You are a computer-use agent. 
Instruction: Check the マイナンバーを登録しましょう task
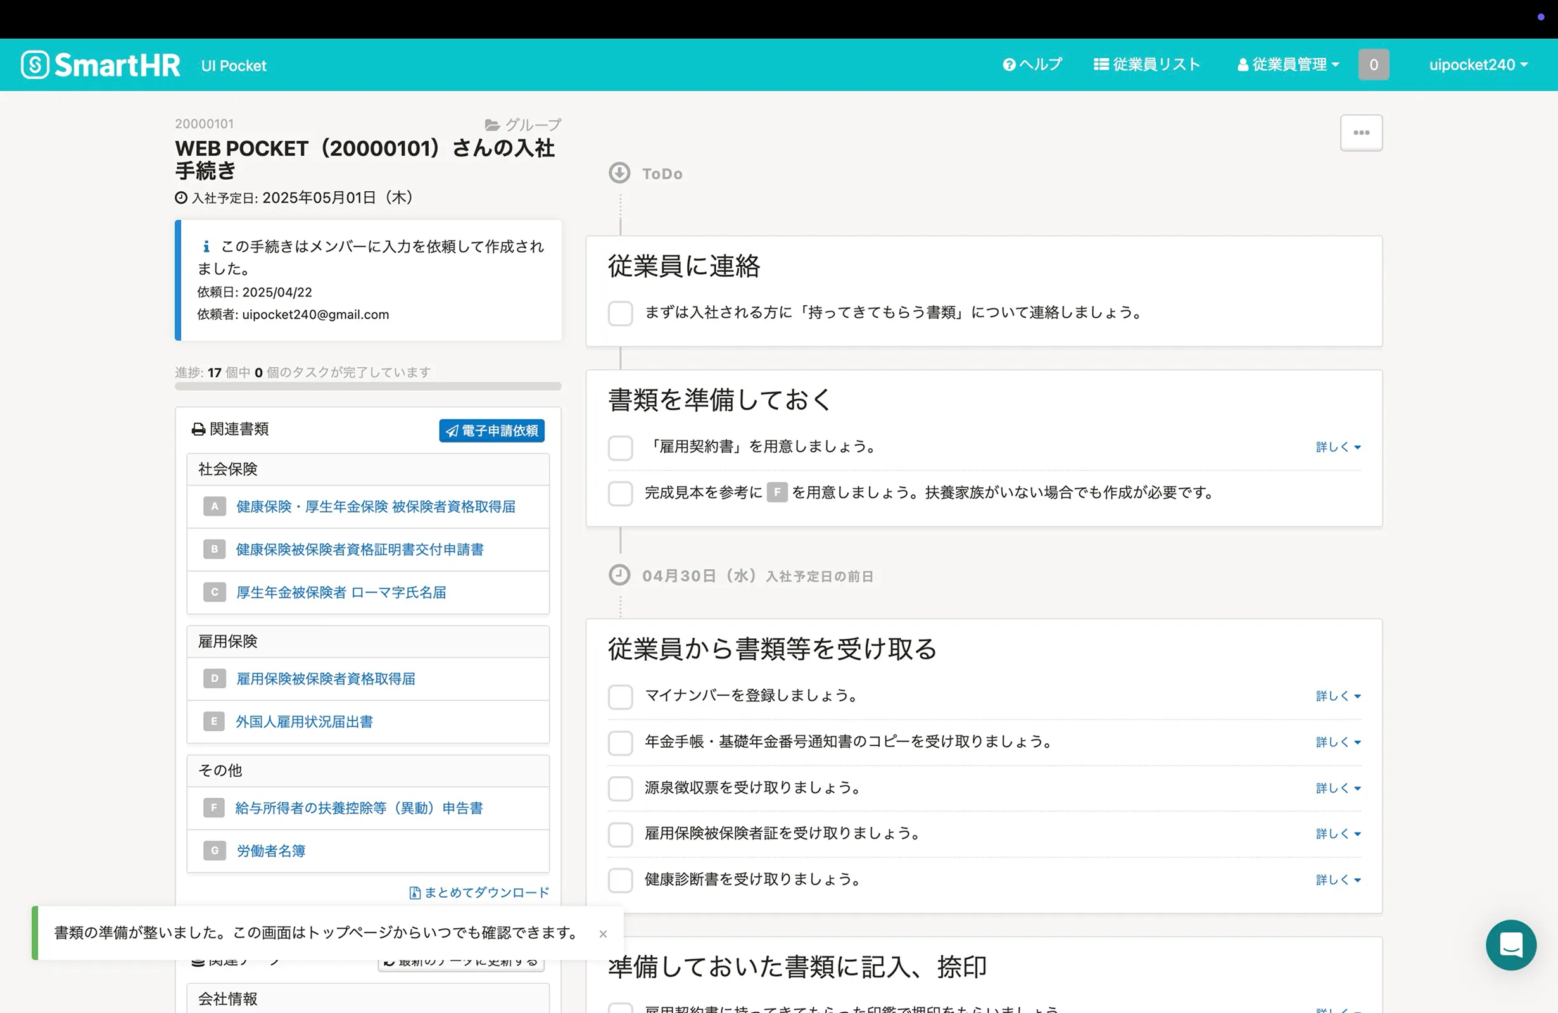pos(620,697)
